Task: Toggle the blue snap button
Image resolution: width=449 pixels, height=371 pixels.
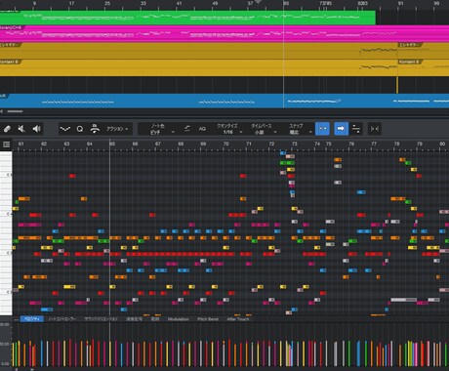Action: pos(322,129)
